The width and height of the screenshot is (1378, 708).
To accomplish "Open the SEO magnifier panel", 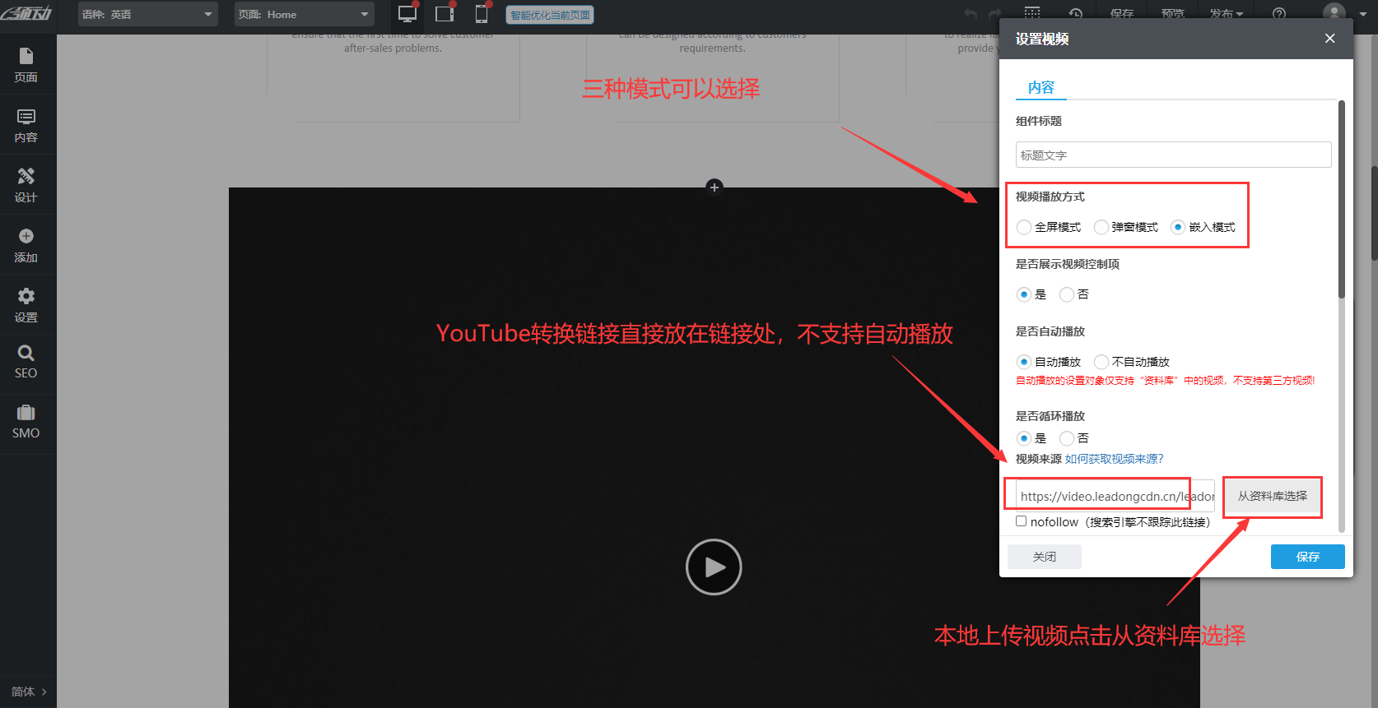I will coord(26,362).
